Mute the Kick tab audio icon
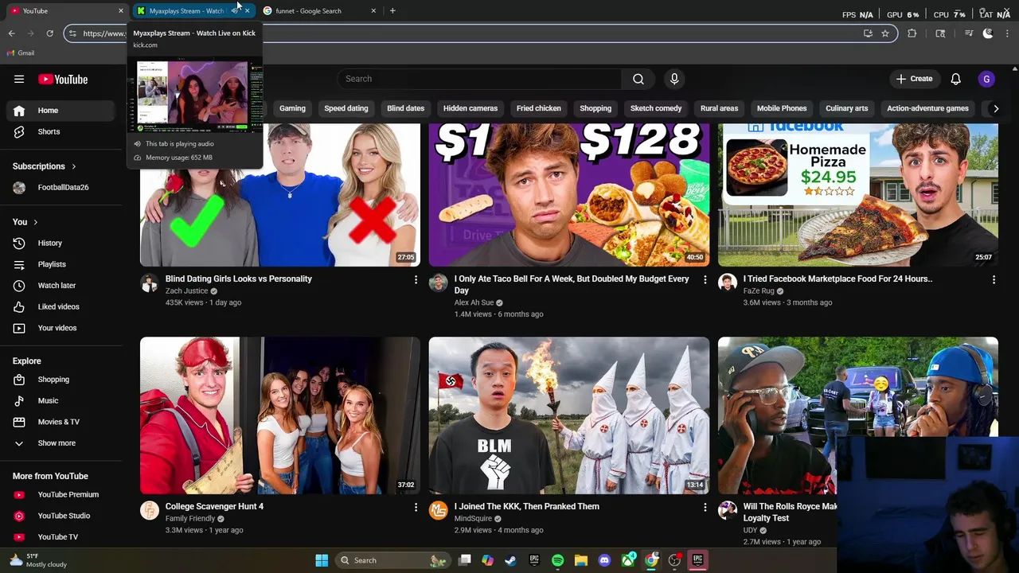 pyautogui.click(x=235, y=10)
